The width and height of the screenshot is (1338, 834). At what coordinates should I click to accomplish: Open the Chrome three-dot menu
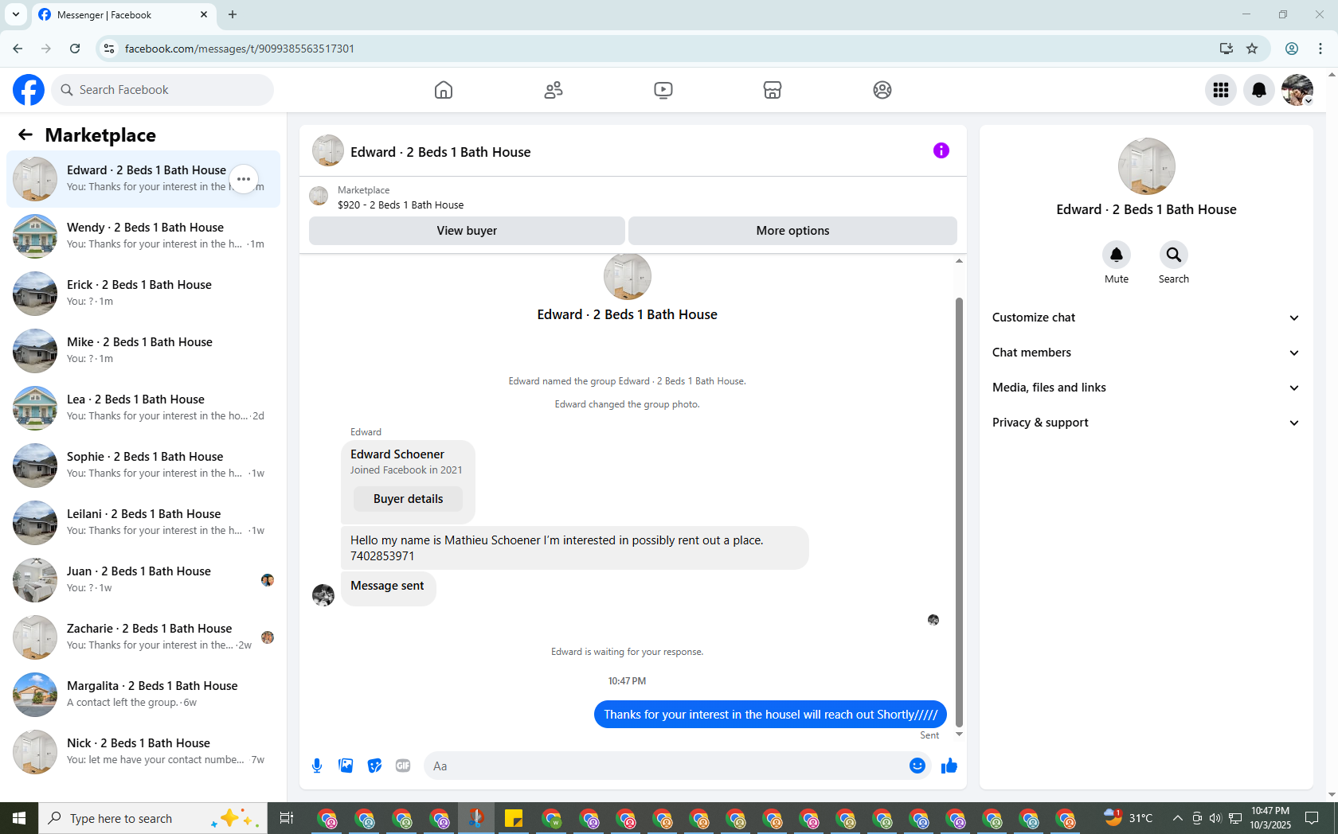click(x=1320, y=49)
